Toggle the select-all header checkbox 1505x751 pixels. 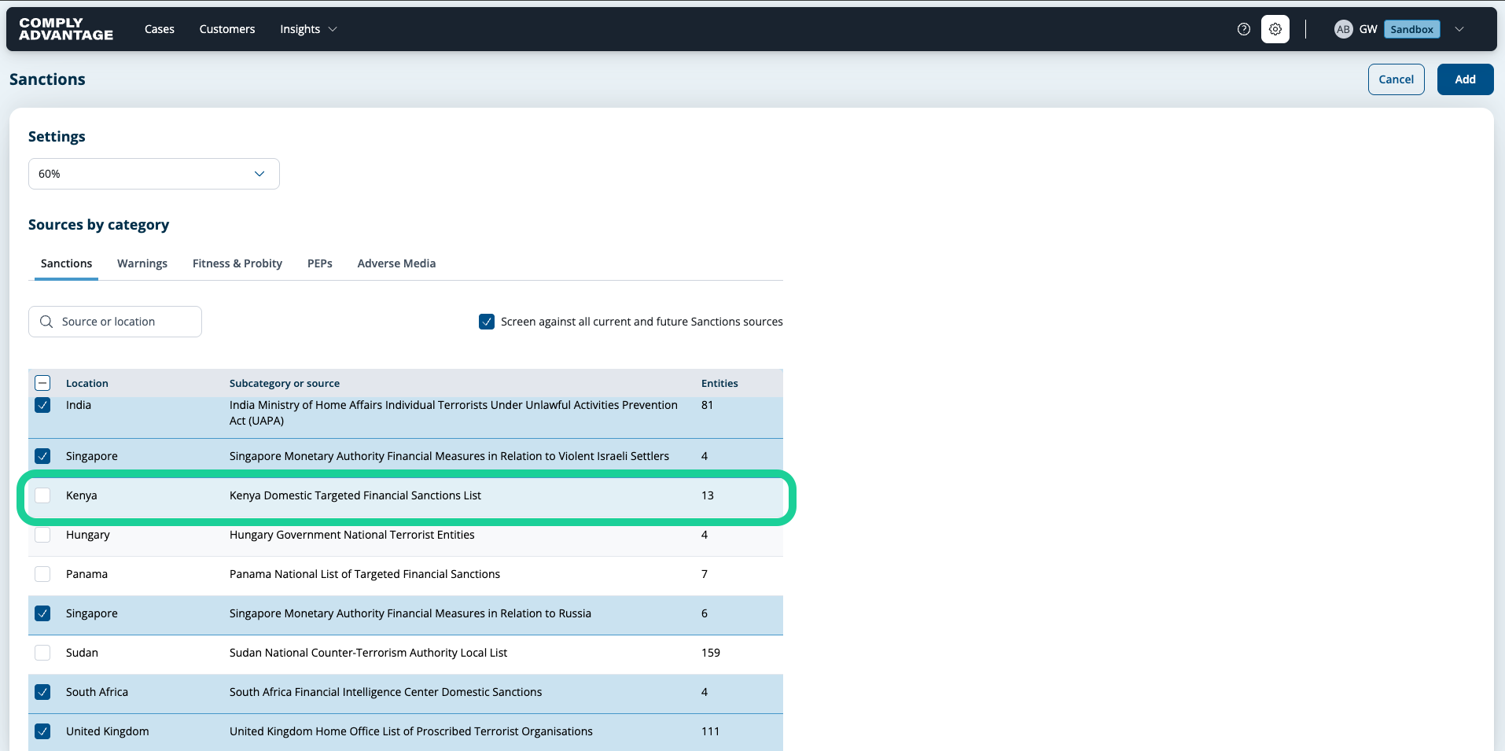(42, 383)
